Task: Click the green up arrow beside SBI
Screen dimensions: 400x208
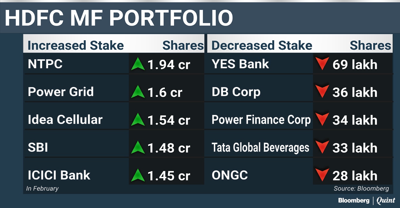Action: click(x=138, y=148)
